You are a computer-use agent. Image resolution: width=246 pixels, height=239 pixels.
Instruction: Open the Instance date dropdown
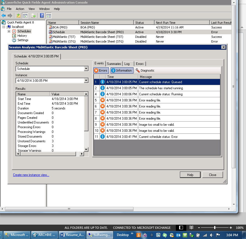coord(86,81)
